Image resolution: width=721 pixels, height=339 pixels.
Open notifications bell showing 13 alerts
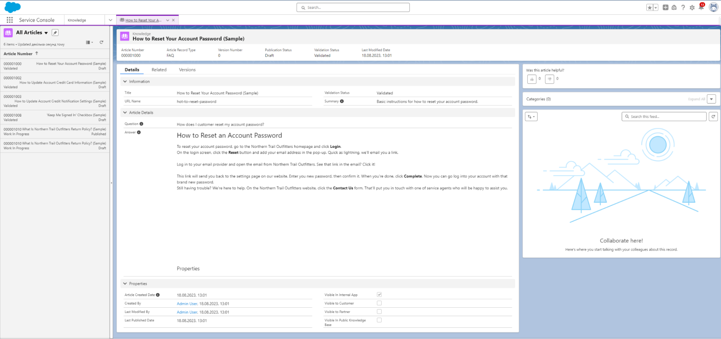[701, 7]
